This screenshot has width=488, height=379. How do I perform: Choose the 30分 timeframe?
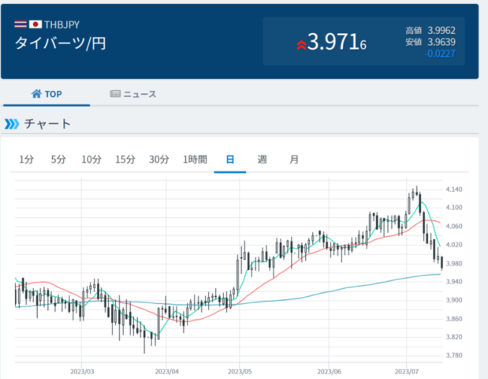158,159
